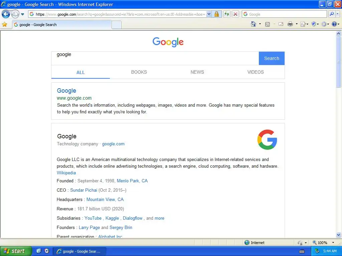
Task: Click the vertical scrollbar thumb
Action: click(338, 62)
